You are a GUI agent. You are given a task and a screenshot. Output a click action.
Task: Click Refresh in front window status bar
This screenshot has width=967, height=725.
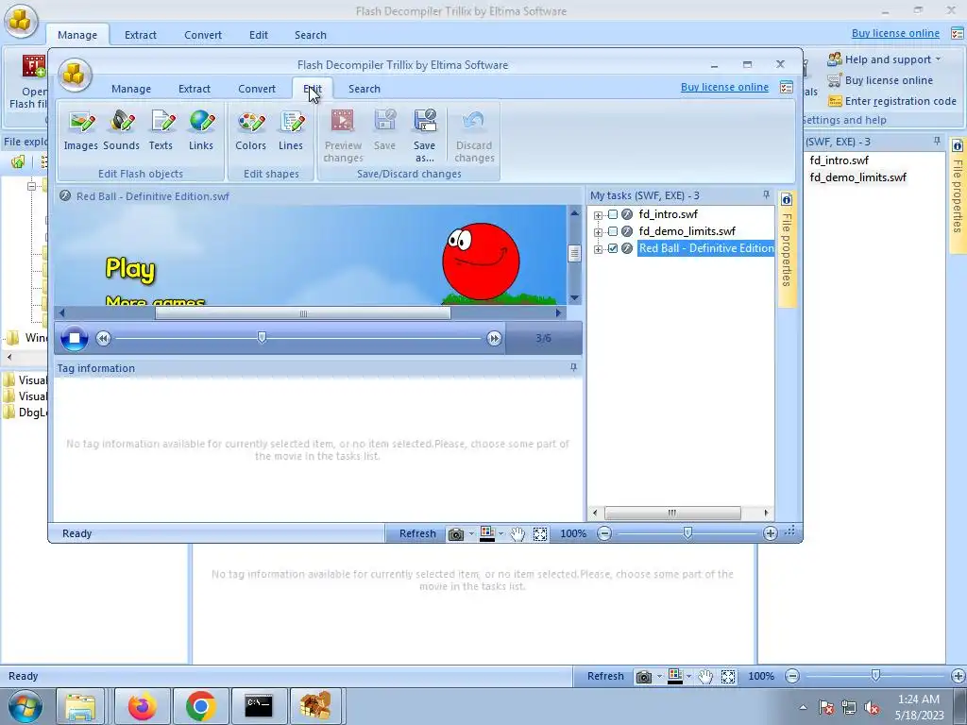pos(416,534)
